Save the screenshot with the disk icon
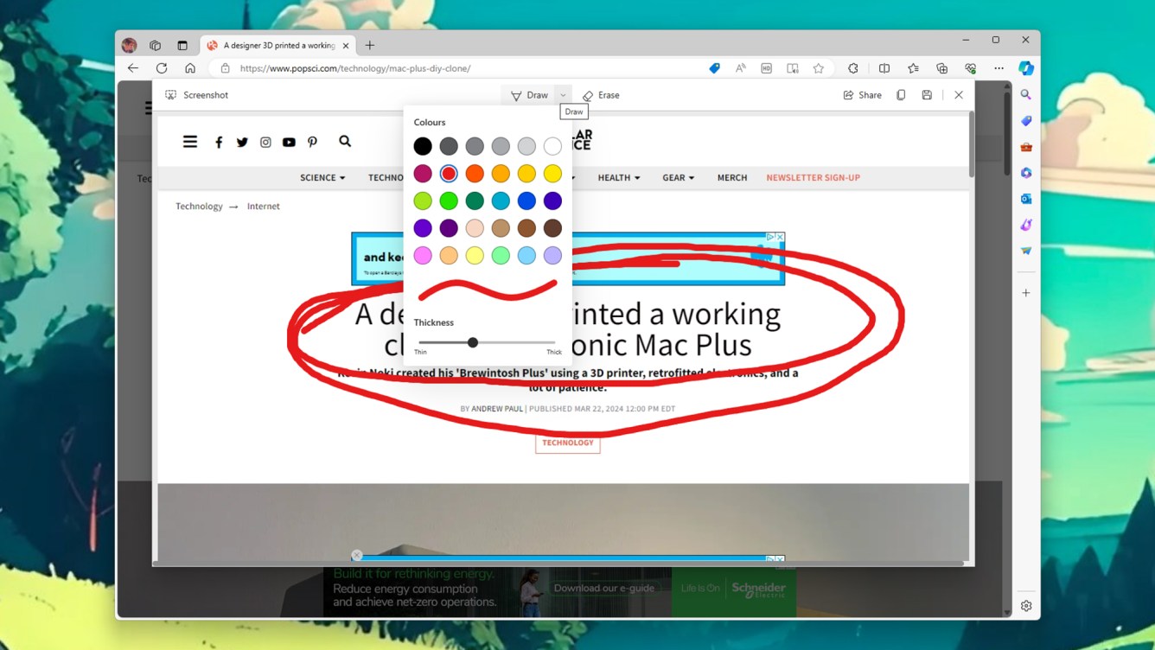This screenshot has width=1155, height=650. tap(927, 95)
